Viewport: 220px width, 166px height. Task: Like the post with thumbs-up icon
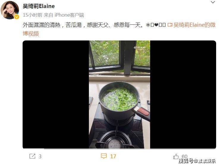click(x=176, y=156)
